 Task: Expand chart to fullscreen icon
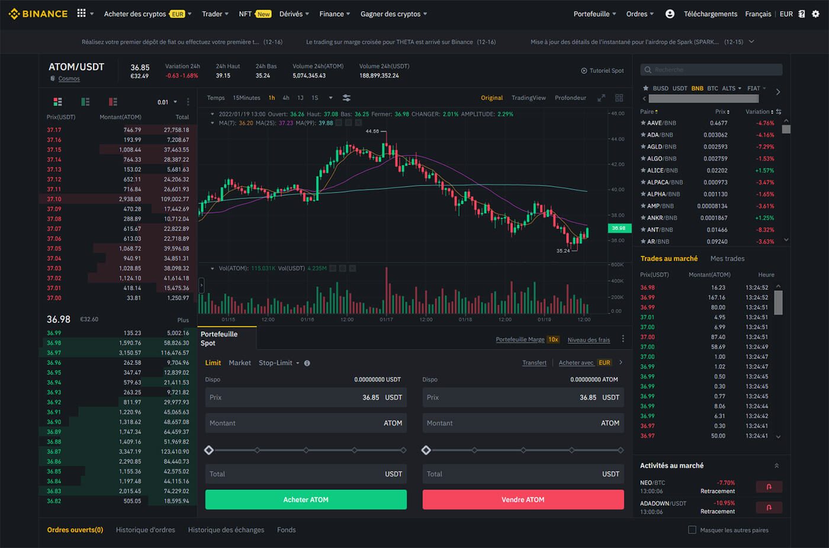click(601, 98)
